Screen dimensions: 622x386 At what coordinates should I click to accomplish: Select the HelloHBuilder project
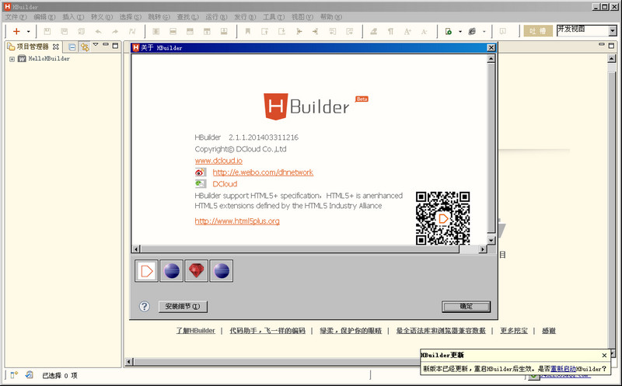point(49,59)
